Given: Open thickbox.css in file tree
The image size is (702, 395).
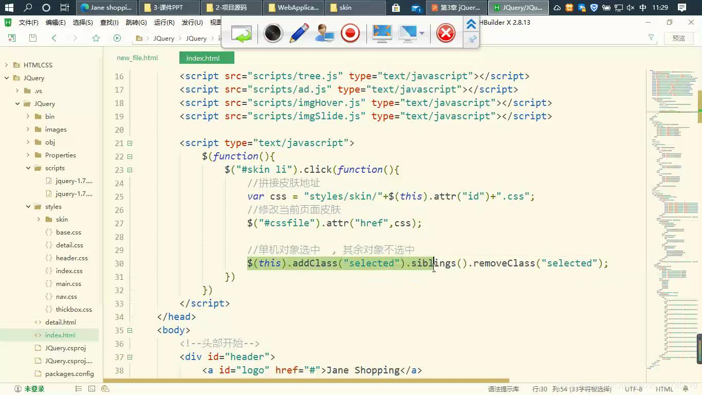Looking at the screenshot, I should coord(73,310).
